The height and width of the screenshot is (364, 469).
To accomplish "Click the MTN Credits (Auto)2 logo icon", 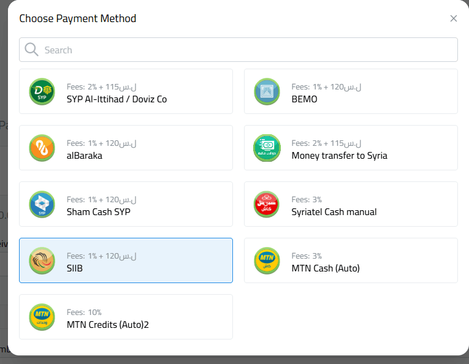I will tap(42, 317).
